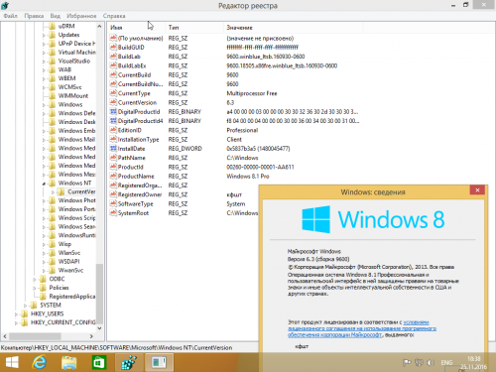The height and width of the screenshot is (372, 496).
Task: Select the DigitalProductId binary value icon
Action: [113, 111]
